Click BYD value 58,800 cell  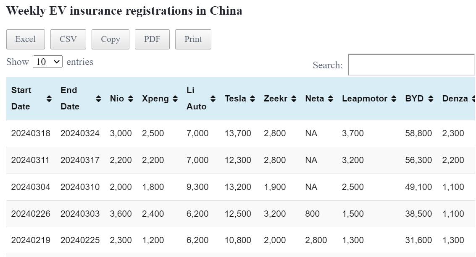coord(418,134)
